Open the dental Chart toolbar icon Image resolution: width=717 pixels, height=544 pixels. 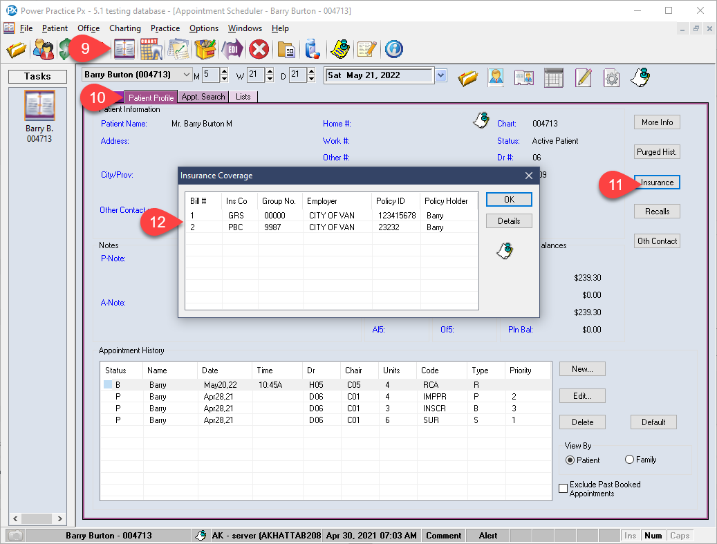[x=151, y=49]
